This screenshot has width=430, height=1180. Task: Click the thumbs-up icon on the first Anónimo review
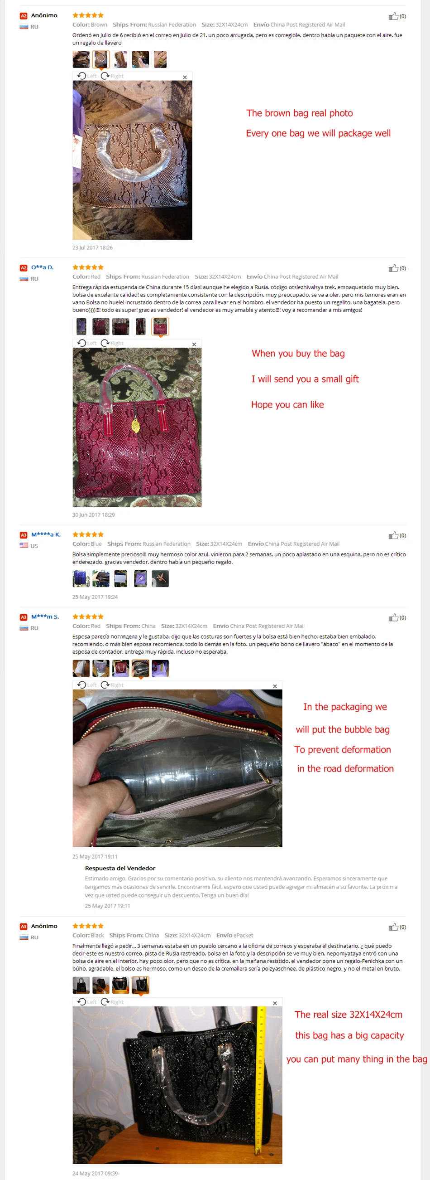tap(393, 16)
